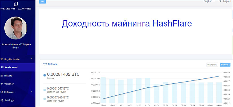Click the HashFlare logo icon

click(x=16, y=4)
